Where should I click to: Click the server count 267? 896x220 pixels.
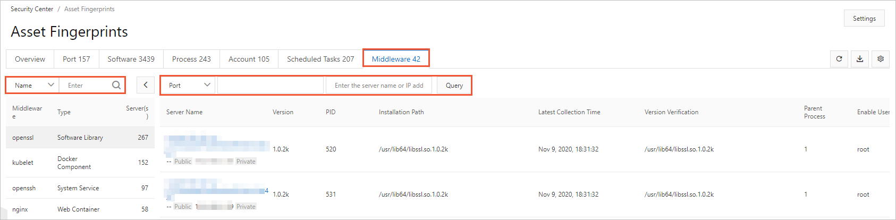143,138
